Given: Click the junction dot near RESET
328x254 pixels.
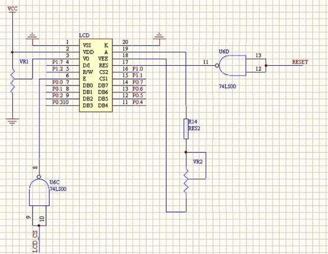Looking at the screenshot, I should [266, 65].
